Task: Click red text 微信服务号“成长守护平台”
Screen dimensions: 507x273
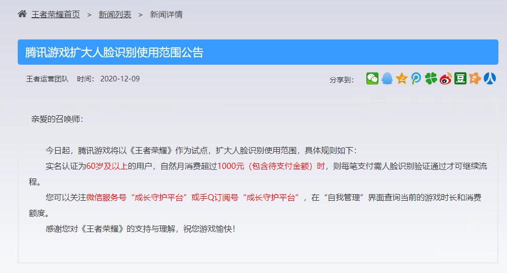Action: [x=137, y=197]
